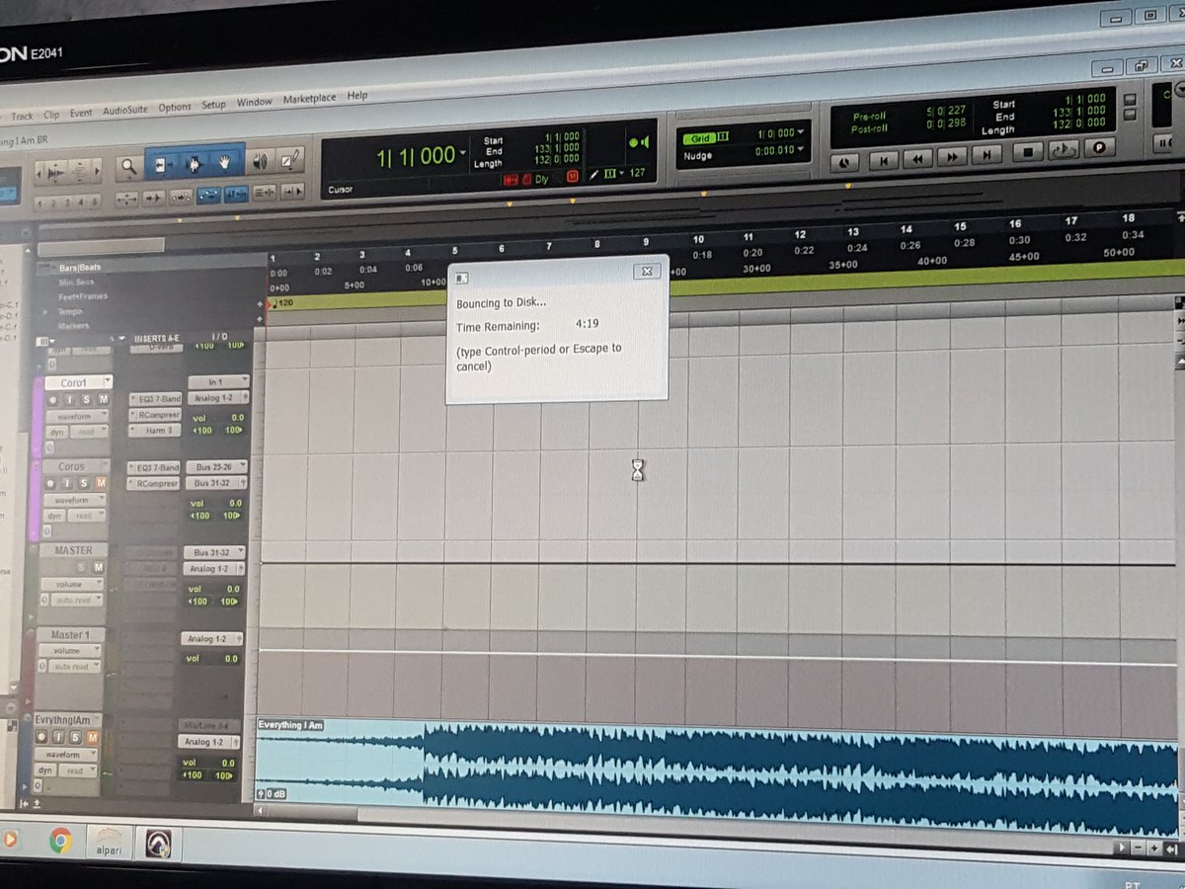Click the Stop transport button

(1028, 152)
